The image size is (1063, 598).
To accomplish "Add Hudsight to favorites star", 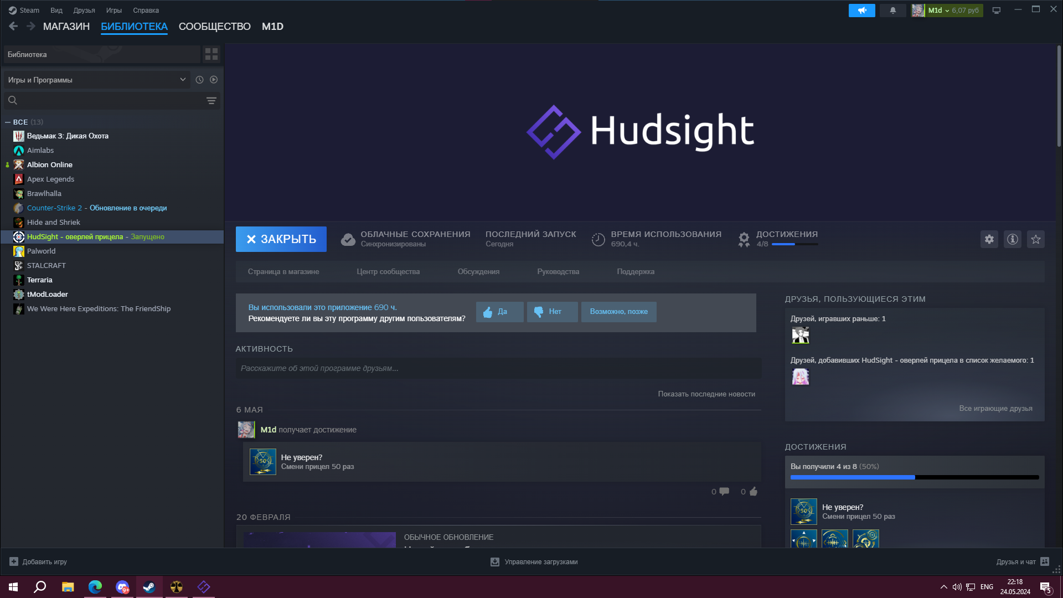I will pos(1036,239).
